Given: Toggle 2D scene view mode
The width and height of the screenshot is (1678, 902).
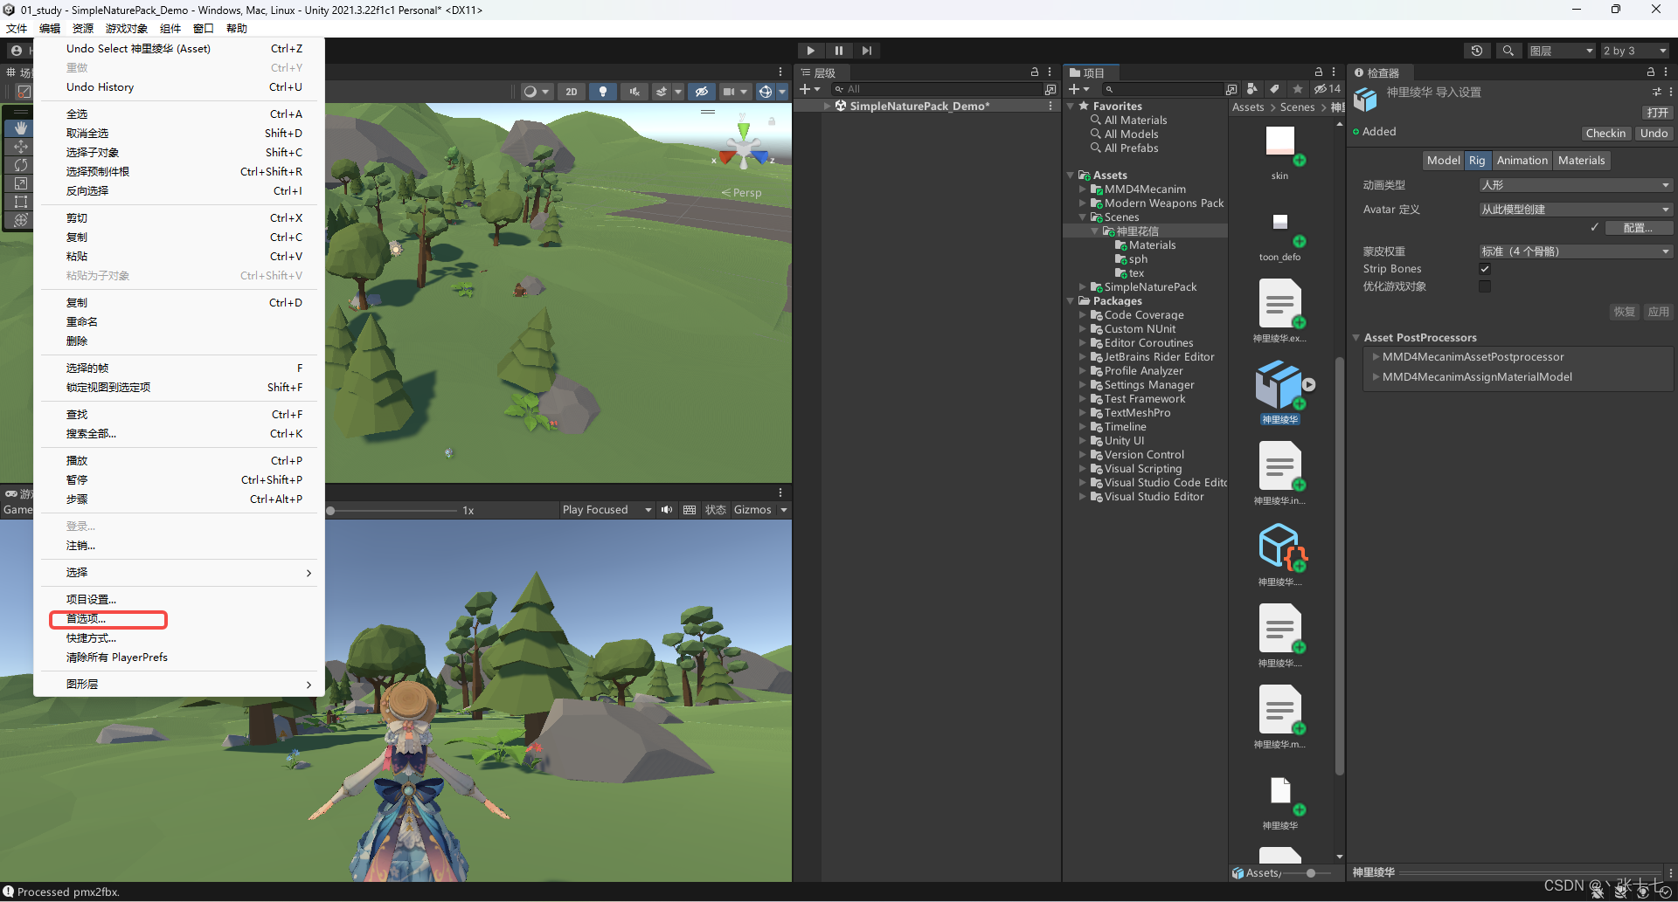Looking at the screenshot, I should pos(571,92).
